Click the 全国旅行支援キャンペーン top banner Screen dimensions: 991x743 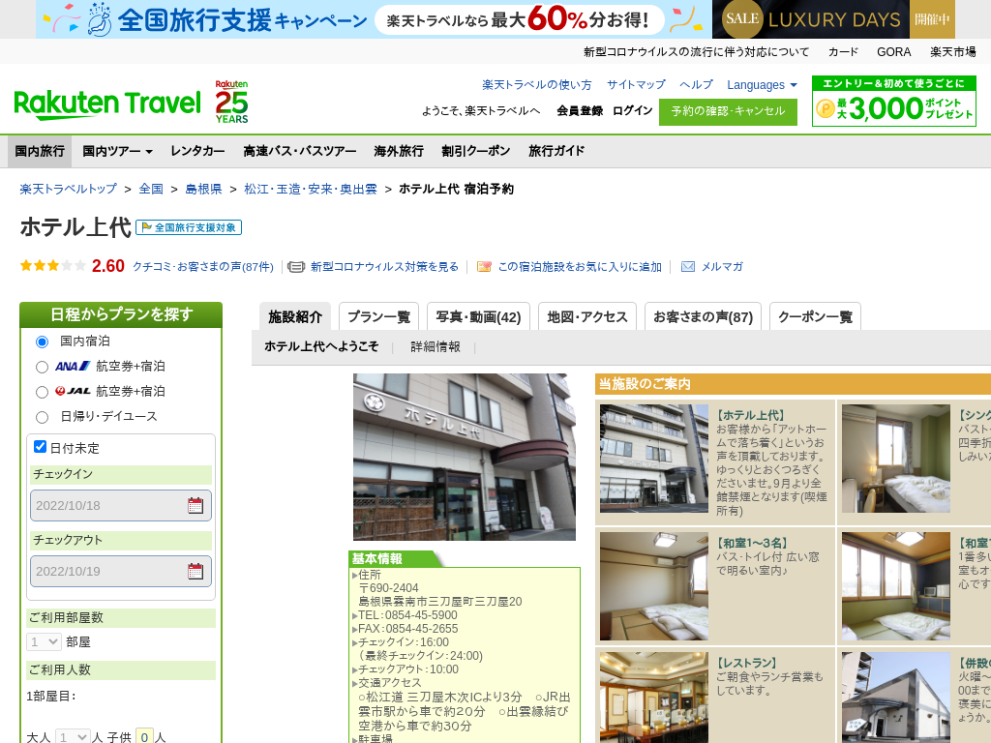click(374, 19)
